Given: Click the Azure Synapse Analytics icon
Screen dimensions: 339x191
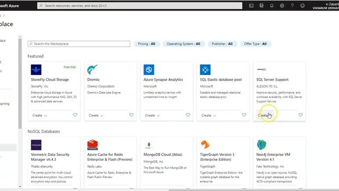Looking at the screenshot, I should [x=149, y=70].
